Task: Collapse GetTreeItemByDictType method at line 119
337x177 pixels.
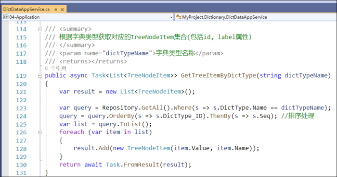Action: tap(40, 76)
